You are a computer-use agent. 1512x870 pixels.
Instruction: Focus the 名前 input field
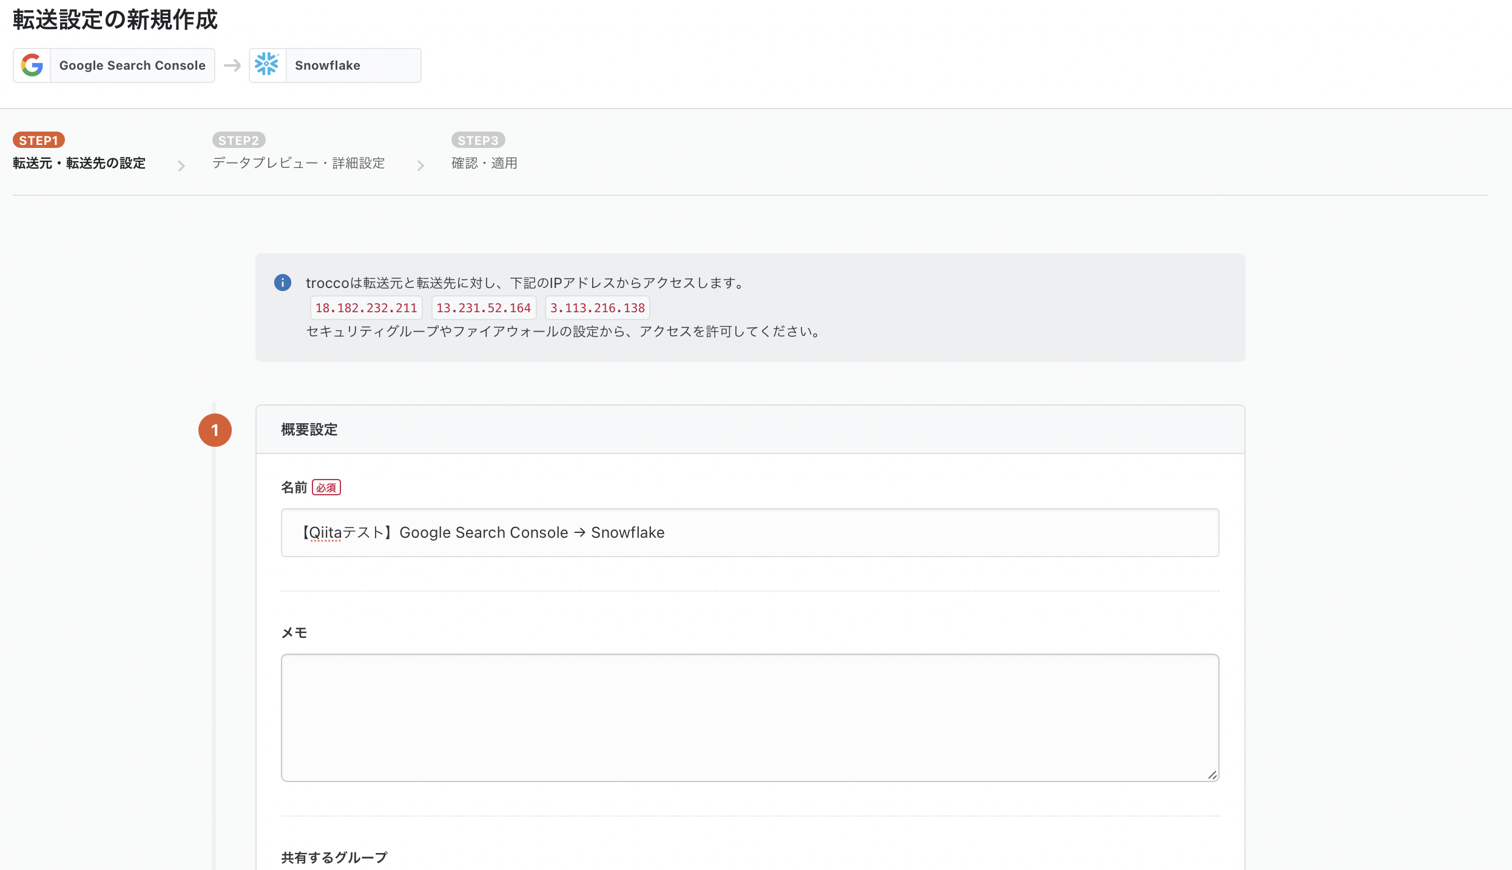[750, 532]
